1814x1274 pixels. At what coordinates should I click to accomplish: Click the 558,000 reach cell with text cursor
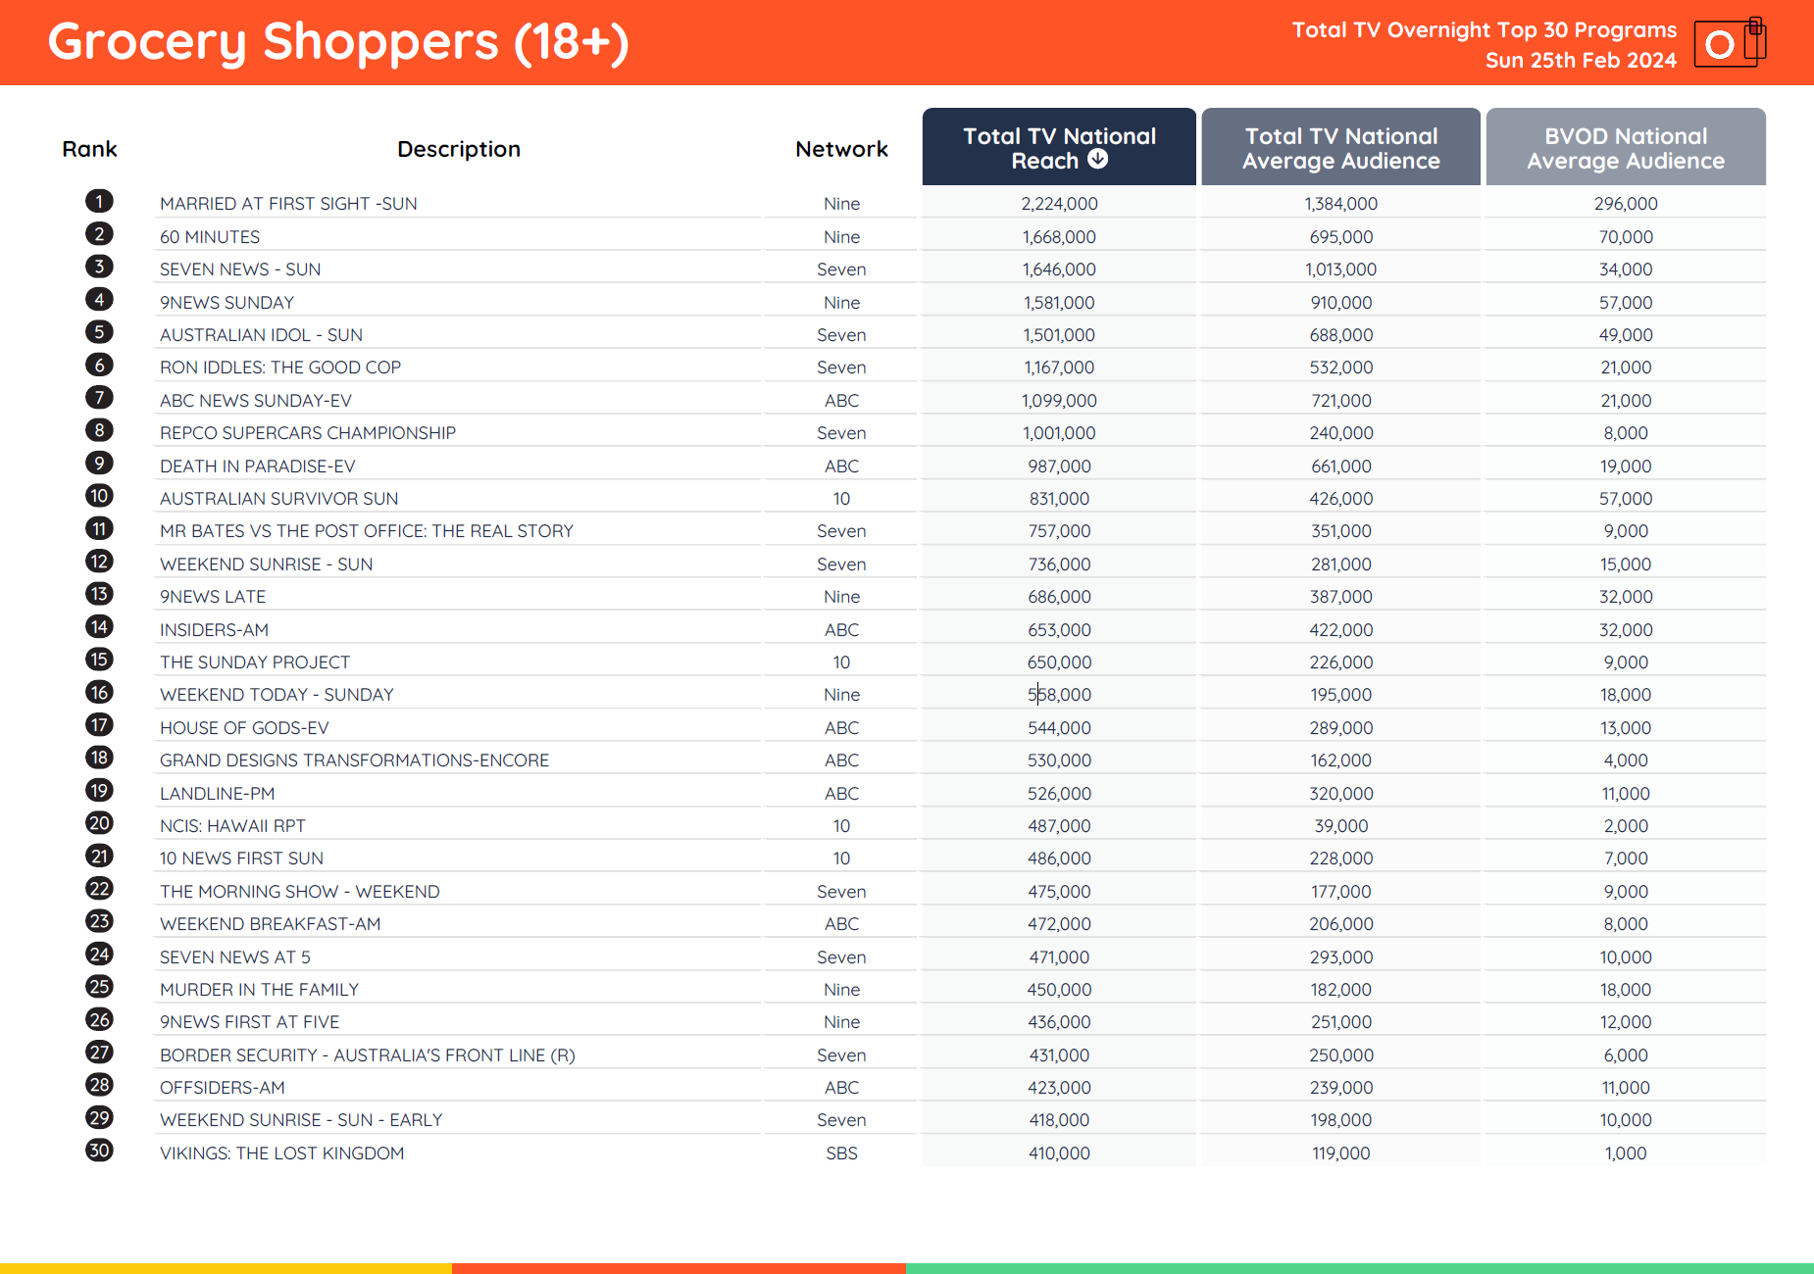(x=1059, y=695)
